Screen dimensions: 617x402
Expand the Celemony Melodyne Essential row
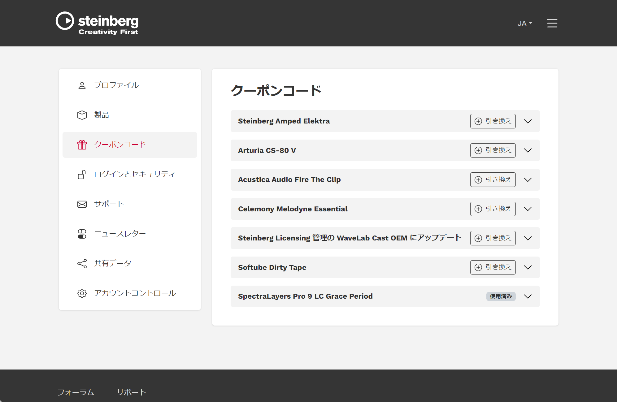coord(528,209)
